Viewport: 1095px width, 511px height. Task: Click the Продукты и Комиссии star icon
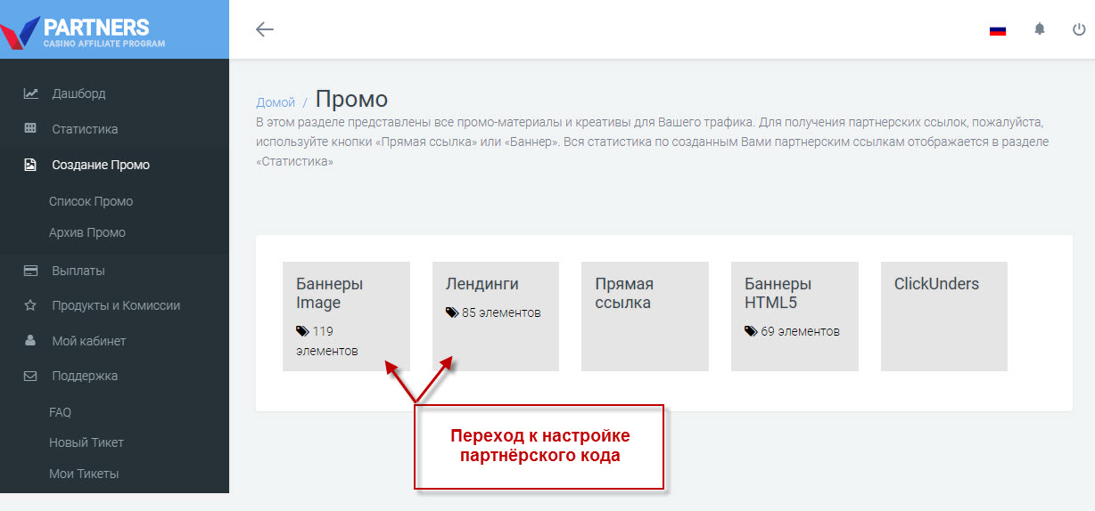click(x=30, y=305)
